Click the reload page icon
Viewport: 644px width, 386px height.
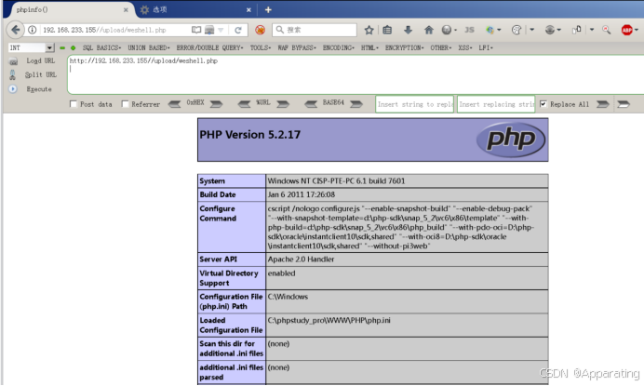(x=238, y=30)
